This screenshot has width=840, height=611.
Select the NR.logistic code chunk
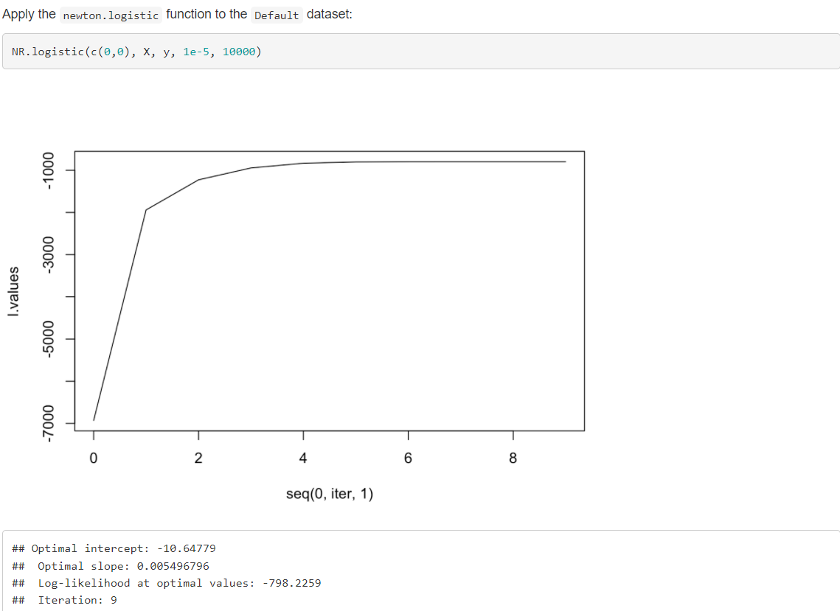coord(136,52)
